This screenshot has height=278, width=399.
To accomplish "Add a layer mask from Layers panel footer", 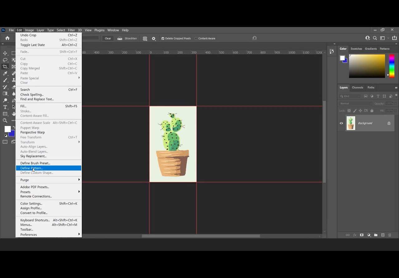I will point(362,235).
